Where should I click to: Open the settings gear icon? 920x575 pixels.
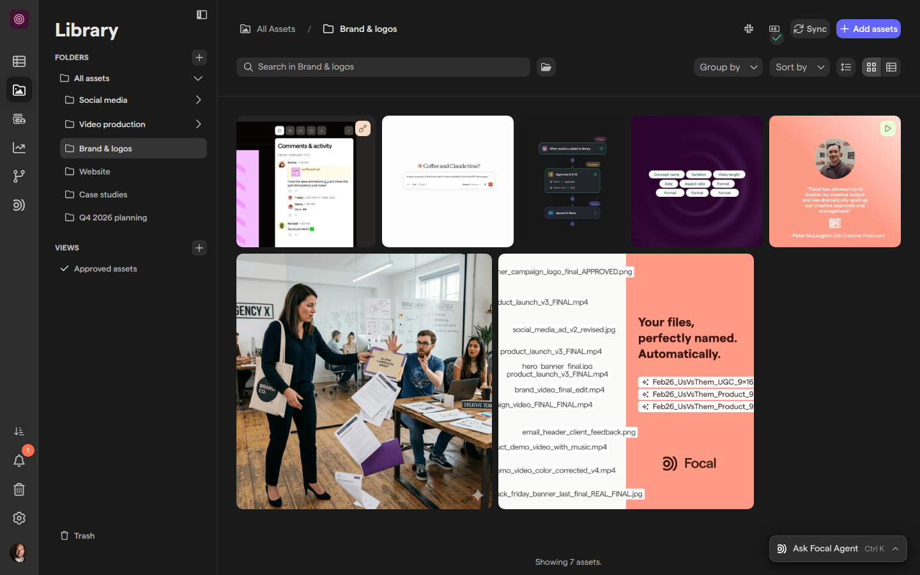(x=19, y=518)
